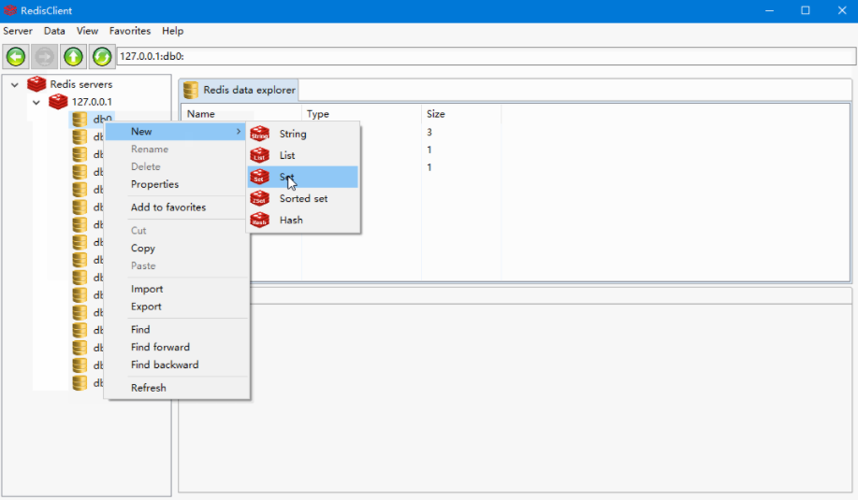Image resolution: width=858 pixels, height=500 pixels.
Task: Click the Redis data explorer tab icon
Action: [x=191, y=90]
